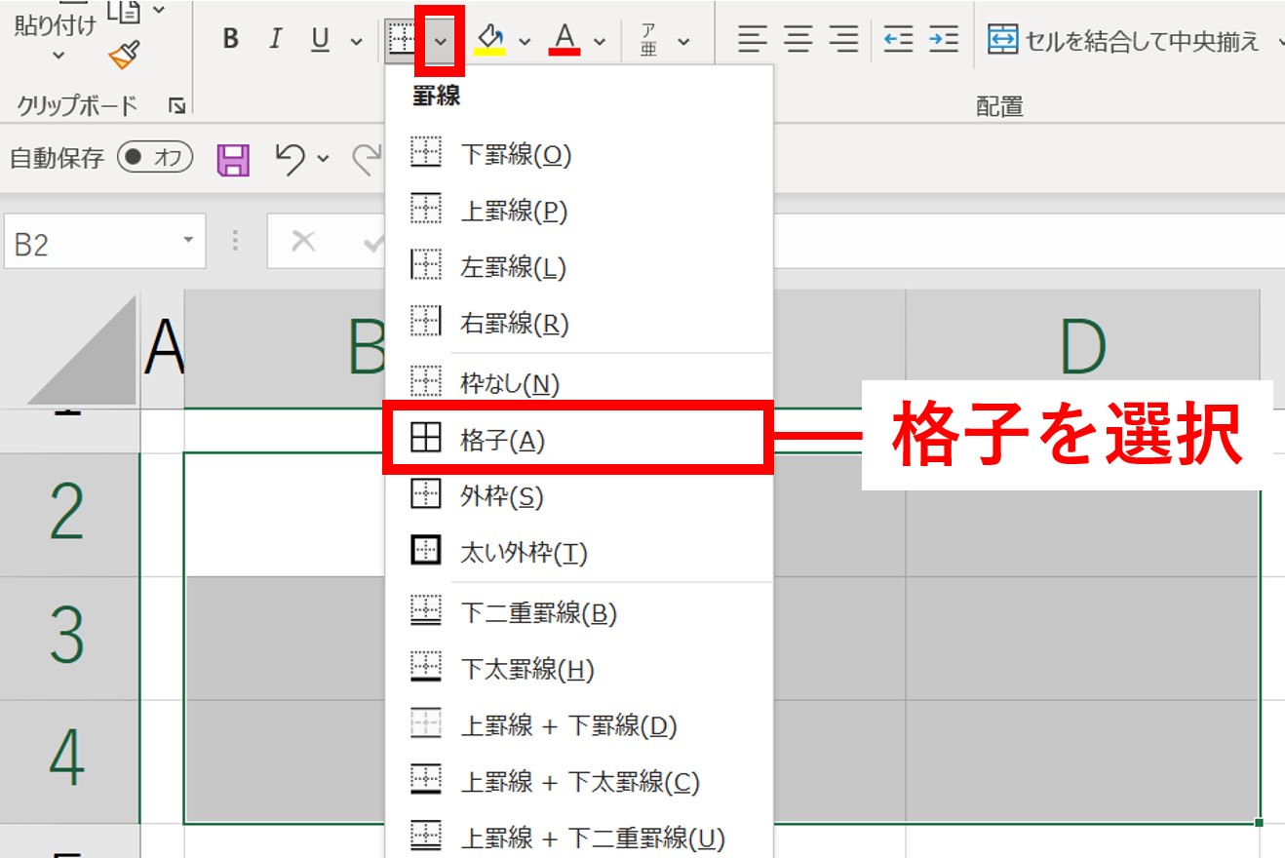Choose 下罫線(O) bottom border
The width and height of the screenshot is (1285, 858).
(579, 154)
